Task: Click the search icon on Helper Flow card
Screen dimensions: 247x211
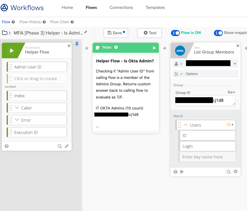Action: point(60,146)
